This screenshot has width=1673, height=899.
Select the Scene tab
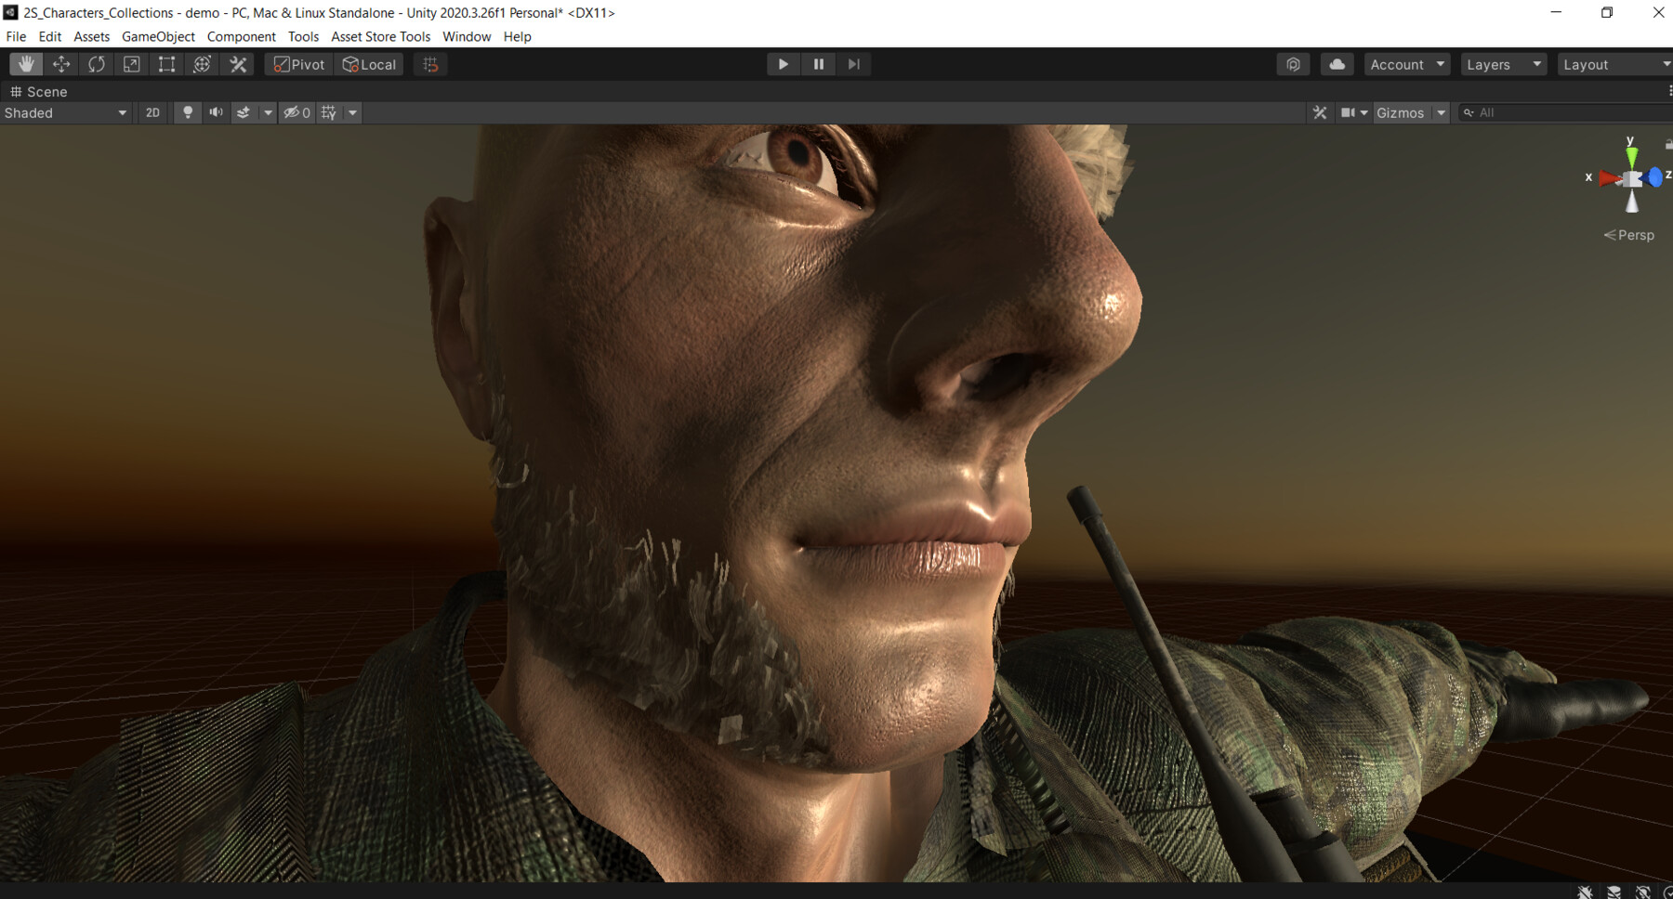click(x=39, y=92)
